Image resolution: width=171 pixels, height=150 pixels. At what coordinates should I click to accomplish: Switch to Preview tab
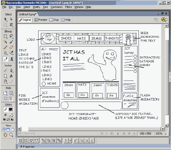point(41,20)
